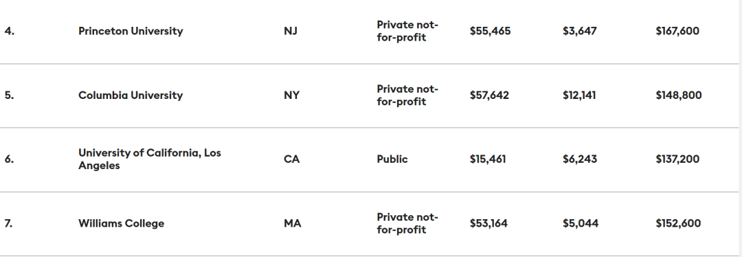The image size is (742, 257).
Task: Click rank number 4. in the table
Action: pyautogui.click(x=10, y=31)
